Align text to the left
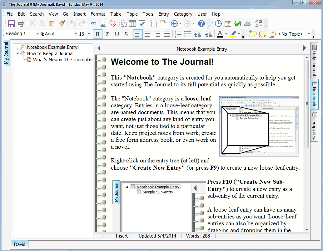This screenshot has width=323, height=251. tap(138, 34)
